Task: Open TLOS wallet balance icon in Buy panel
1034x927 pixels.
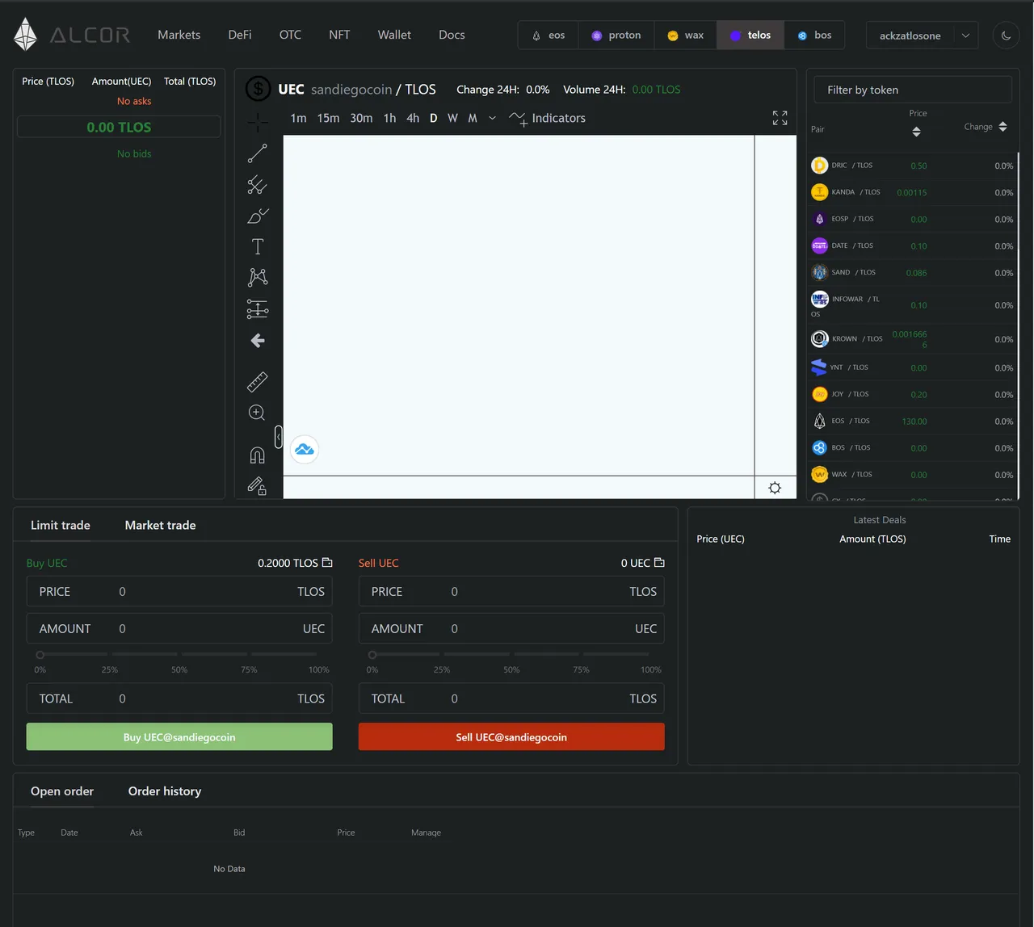Action: [327, 563]
